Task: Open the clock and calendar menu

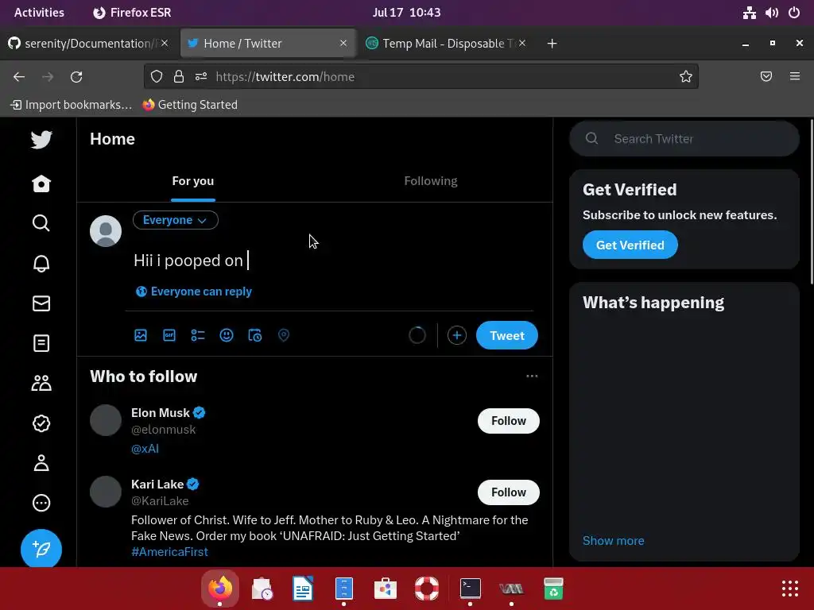Action: point(406,13)
